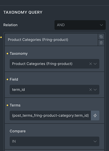Screen dimensions: 109x151
Task: Duplicate the Product Categories taxonomy query item
Action: [101, 37]
